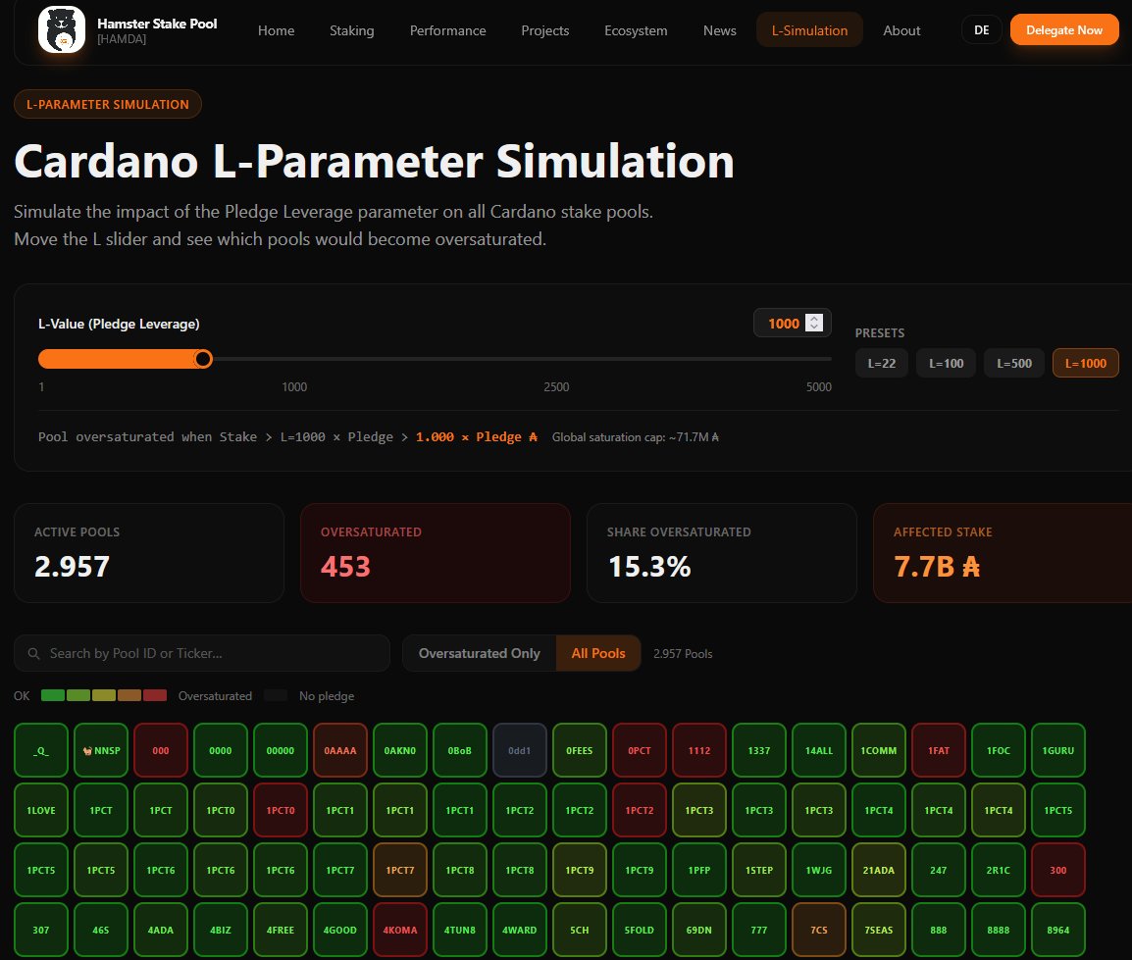Open the Home page
The width and height of the screenshot is (1132, 960).
(x=276, y=30)
